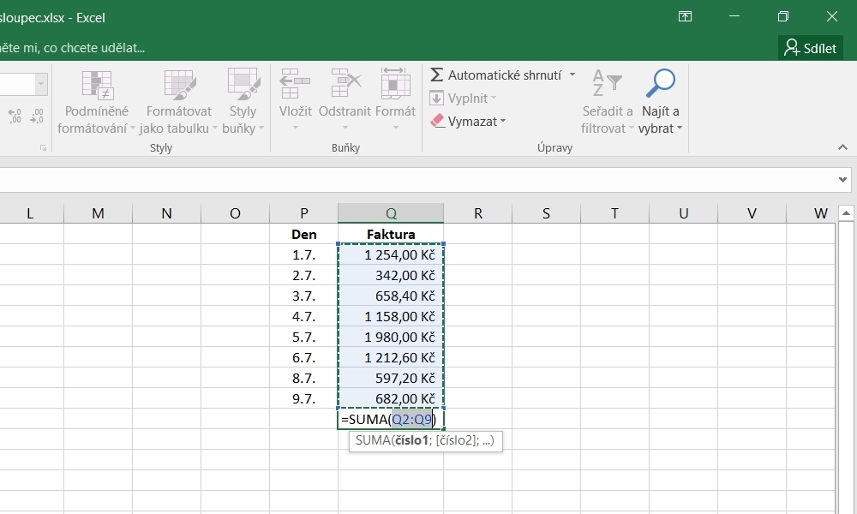Click the SUMA function name in tooltip
Viewport: 857px width, 514px height.
pos(372,440)
